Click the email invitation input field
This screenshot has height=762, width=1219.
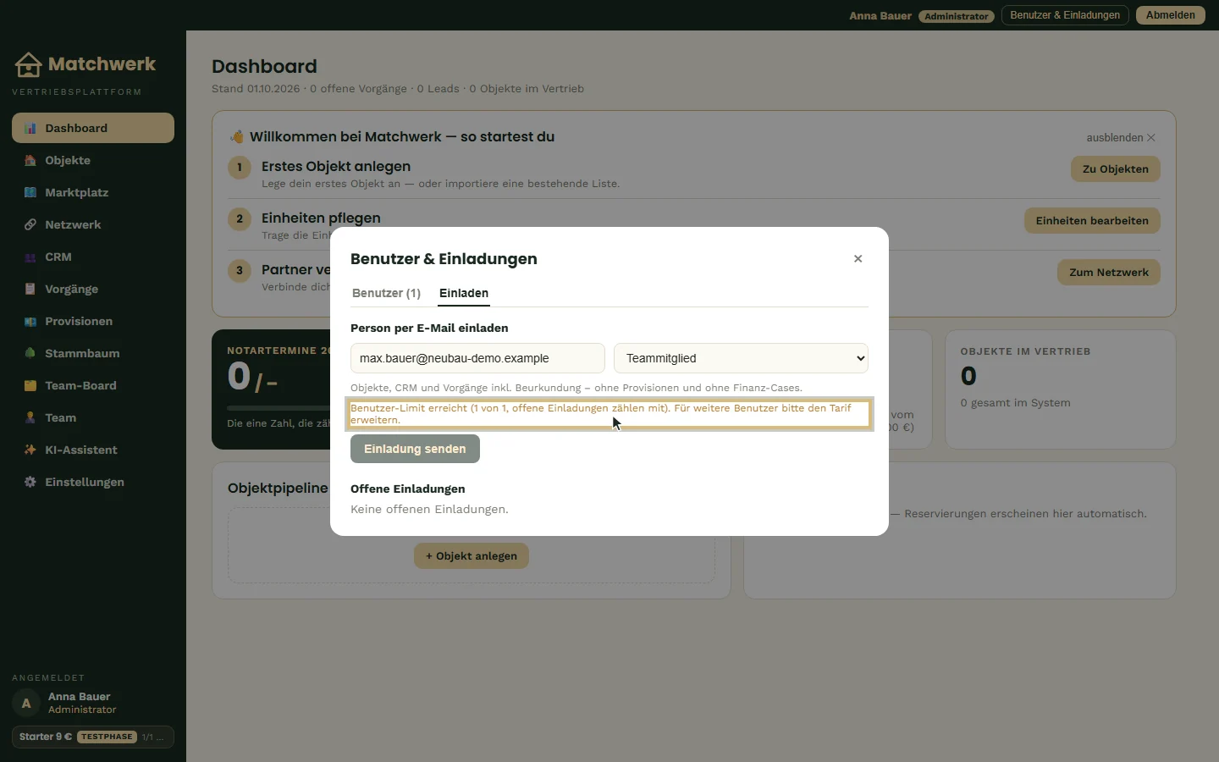(x=477, y=358)
